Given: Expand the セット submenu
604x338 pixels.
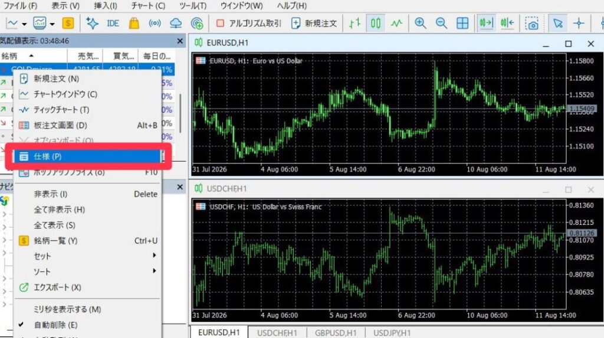Looking at the screenshot, I should [87, 256].
